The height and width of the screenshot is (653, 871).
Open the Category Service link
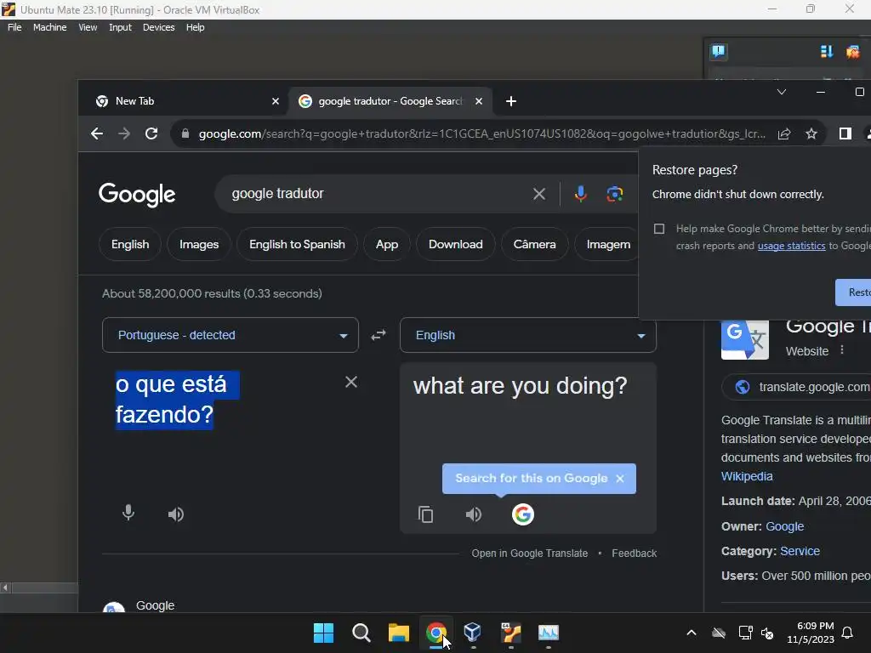800,551
